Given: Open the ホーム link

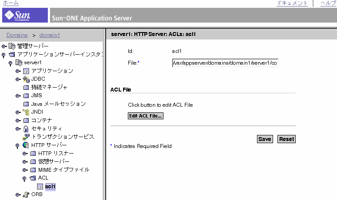Looking at the screenshot, I should [x=10, y=3].
